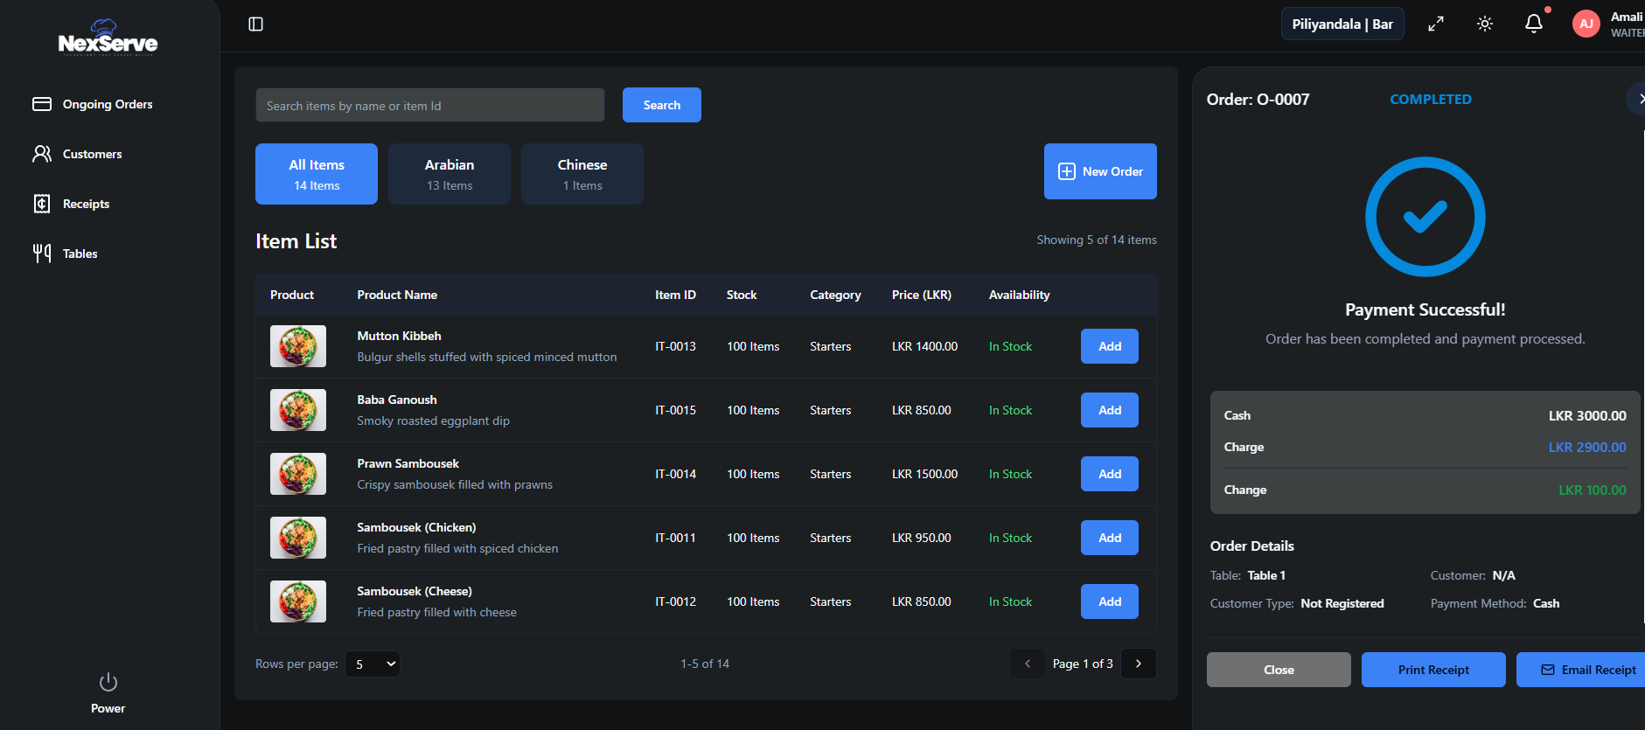Open Tables section in sidebar

(80, 254)
